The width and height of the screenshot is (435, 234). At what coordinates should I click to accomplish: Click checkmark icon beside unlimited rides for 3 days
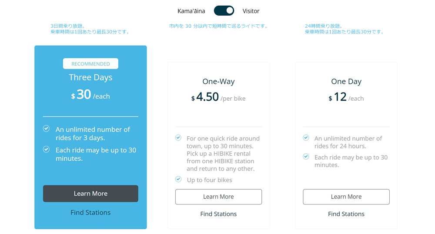click(x=46, y=129)
